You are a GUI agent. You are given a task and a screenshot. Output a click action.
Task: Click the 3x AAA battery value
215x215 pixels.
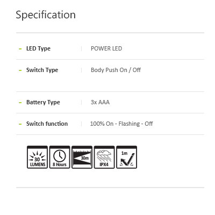tap(100, 102)
